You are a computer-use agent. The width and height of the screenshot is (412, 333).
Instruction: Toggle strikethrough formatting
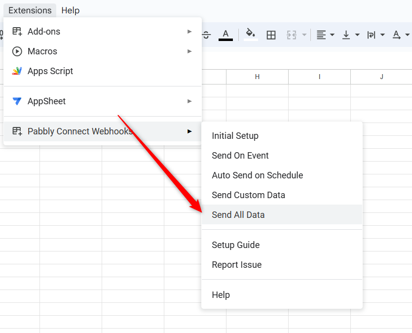click(x=207, y=35)
